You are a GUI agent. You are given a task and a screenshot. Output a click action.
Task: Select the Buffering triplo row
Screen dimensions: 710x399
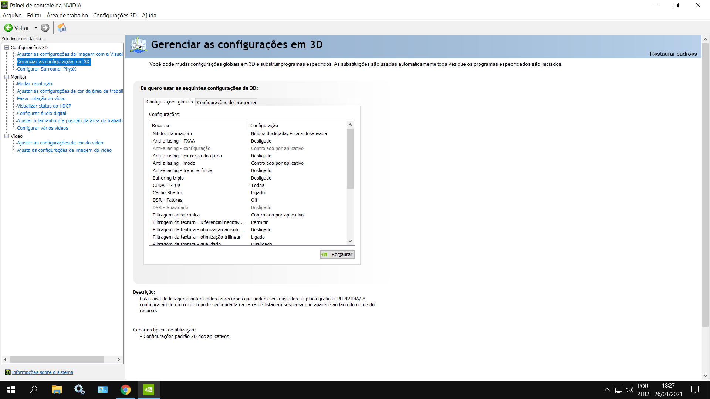coord(248,178)
